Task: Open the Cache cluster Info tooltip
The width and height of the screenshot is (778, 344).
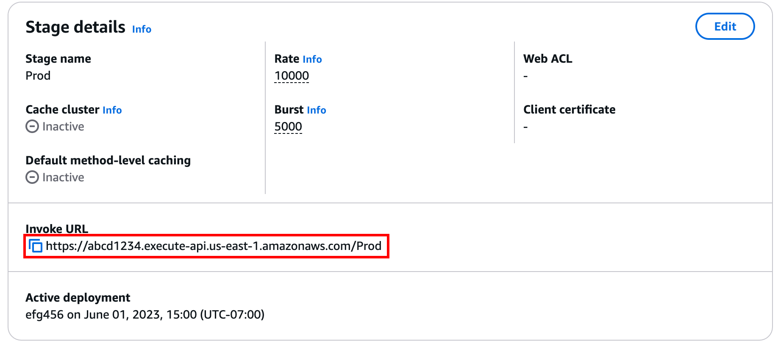Action: click(x=112, y=110)
